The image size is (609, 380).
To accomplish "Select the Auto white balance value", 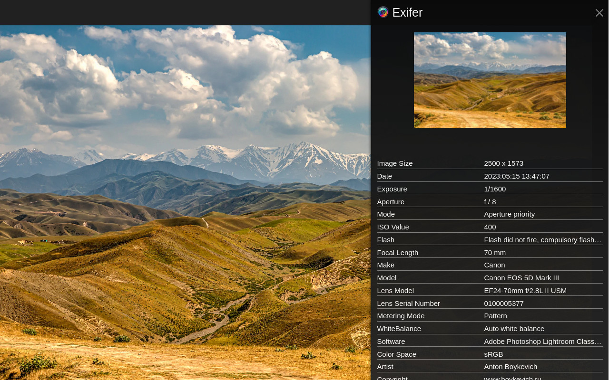I will [514, 329].
